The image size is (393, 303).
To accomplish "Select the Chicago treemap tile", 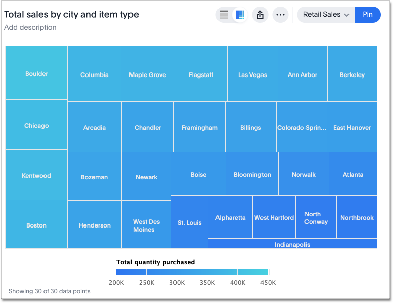I will [x=36, y=125].
